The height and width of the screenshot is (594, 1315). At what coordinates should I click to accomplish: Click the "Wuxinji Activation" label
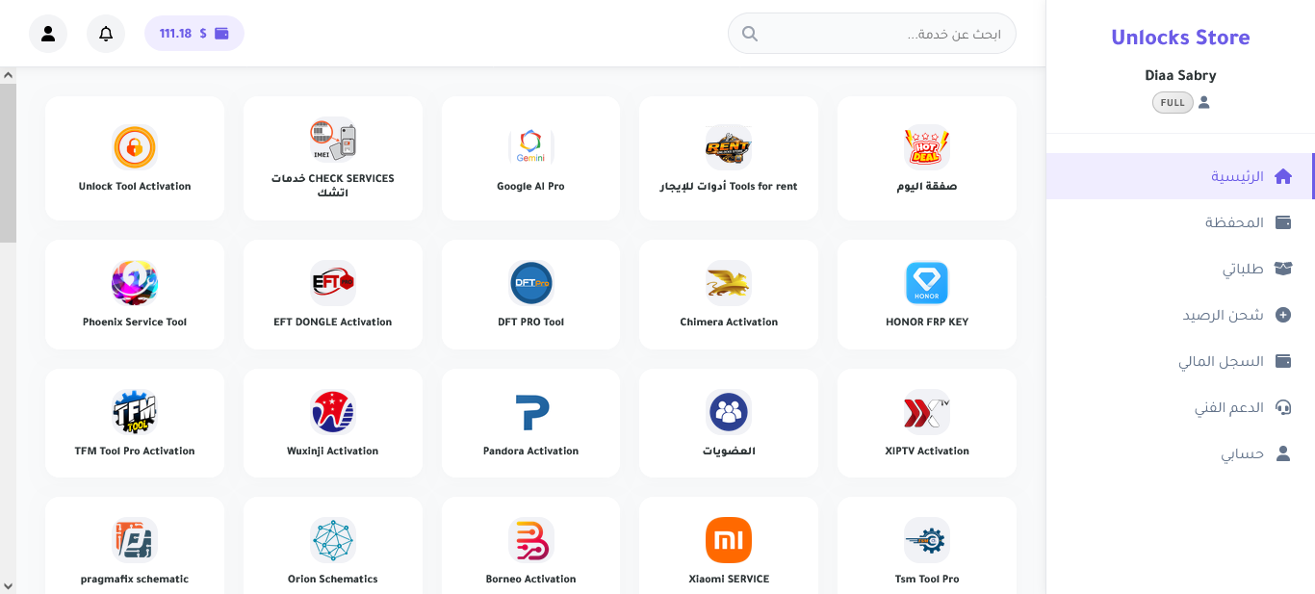point(333,452)
